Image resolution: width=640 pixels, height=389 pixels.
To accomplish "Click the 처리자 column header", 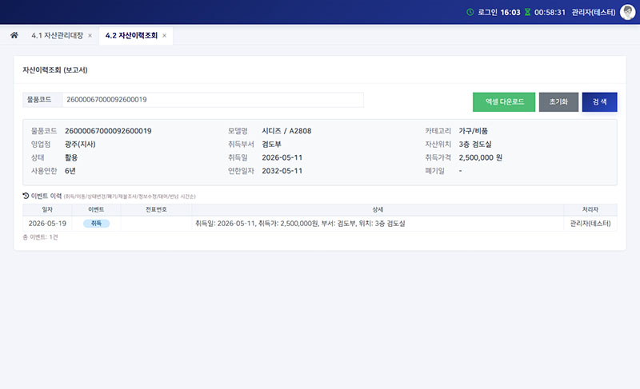I will [590, 209].
